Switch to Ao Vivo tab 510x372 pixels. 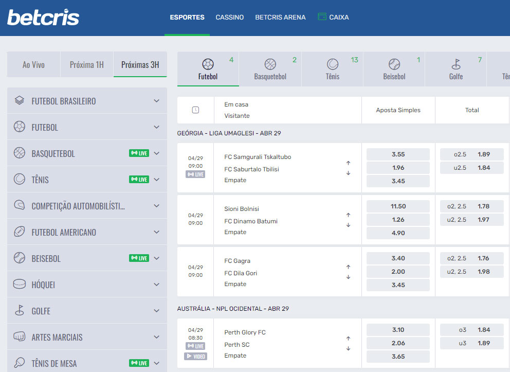tap(33, 64)
